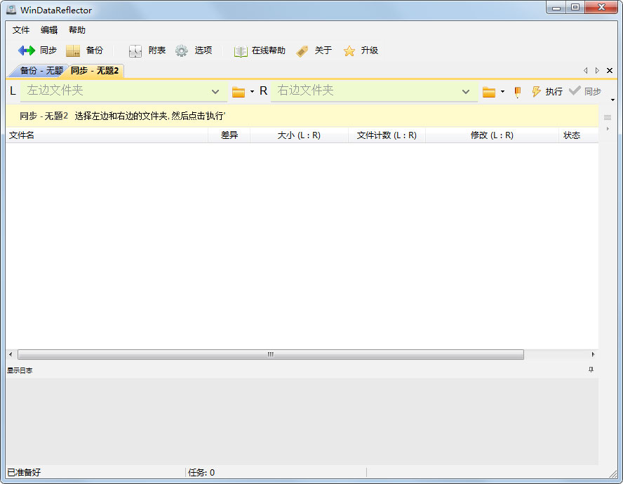The image size is (623, 484).
Task: Click the scrollbar right arrow
Action: click(x=593, y=354)
